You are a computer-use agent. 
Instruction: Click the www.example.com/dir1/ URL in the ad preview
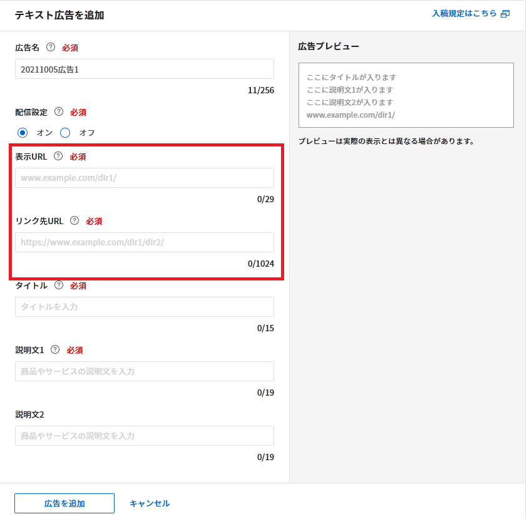click(350, 115)
